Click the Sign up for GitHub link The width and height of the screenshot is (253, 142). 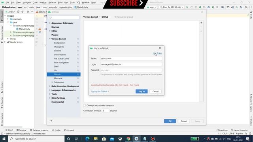tap(100, 92)
